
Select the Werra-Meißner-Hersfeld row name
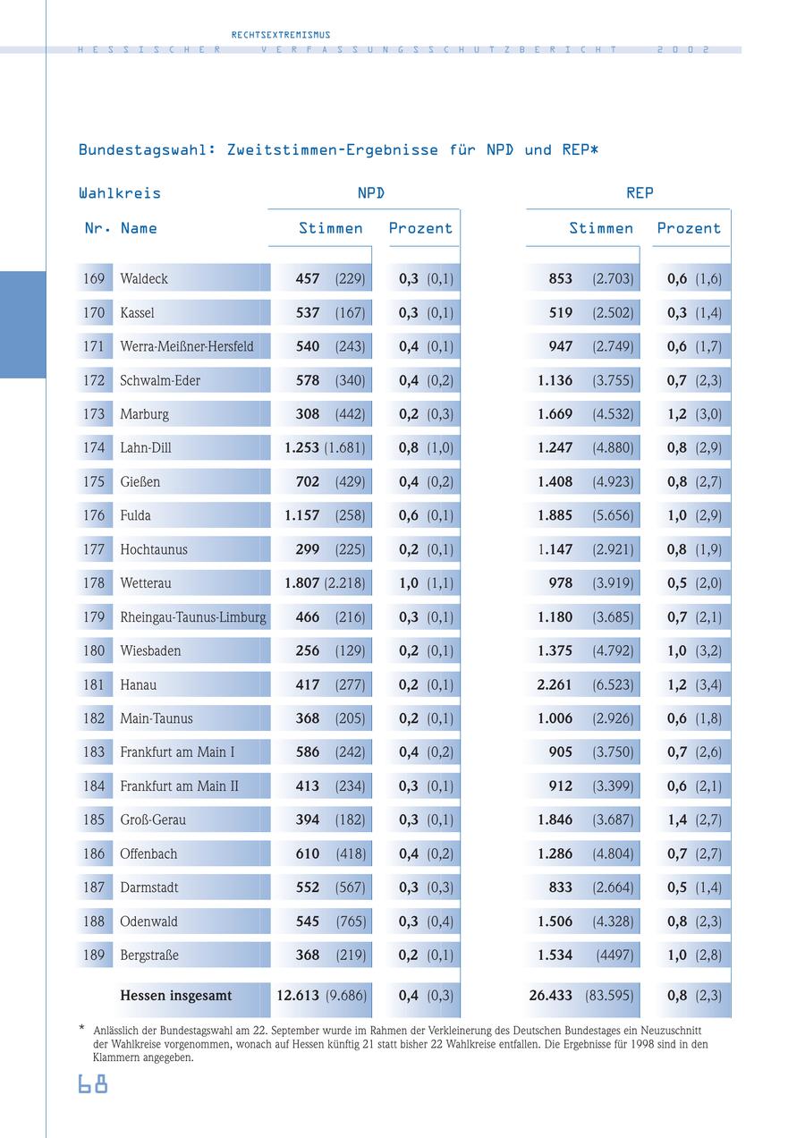187,346
